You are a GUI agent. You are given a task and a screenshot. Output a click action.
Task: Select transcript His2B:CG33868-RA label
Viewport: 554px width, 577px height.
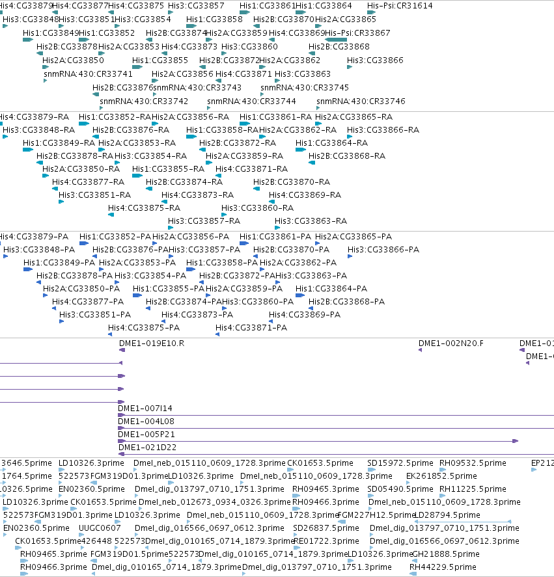347,156
